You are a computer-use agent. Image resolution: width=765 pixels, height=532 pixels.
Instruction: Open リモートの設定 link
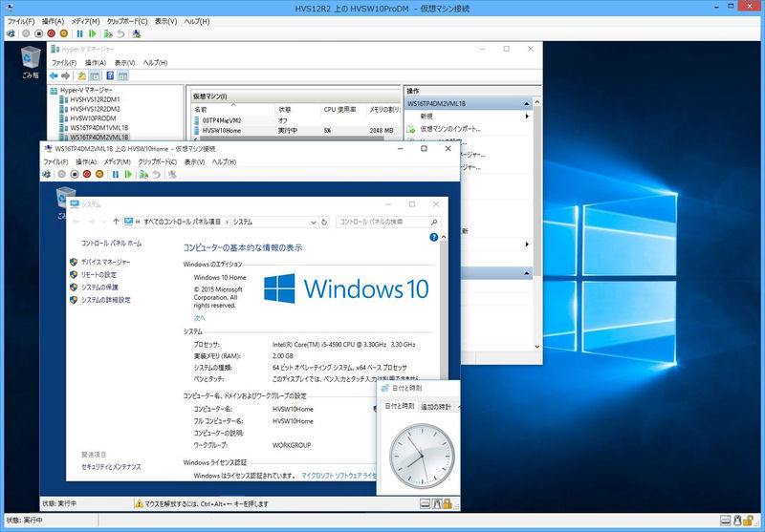[98, 275]
